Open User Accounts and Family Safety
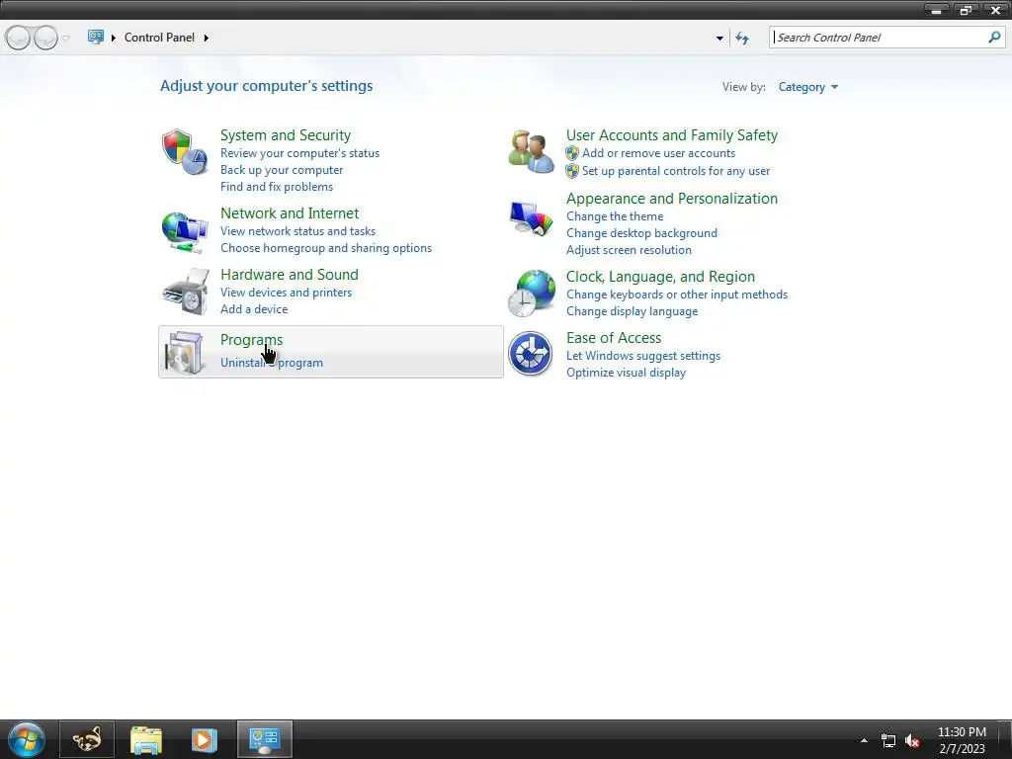Image resolution: width=1012 pixels, height=759 pixels. click(672, 134)
